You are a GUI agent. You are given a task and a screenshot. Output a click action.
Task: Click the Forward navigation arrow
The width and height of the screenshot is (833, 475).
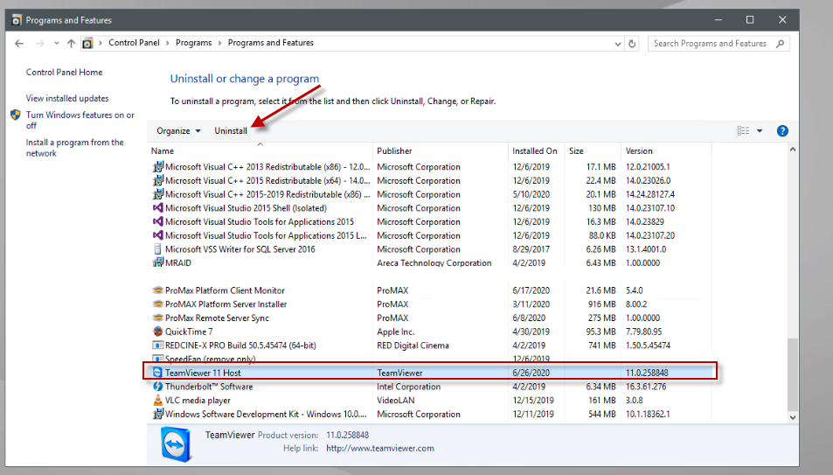40,44
